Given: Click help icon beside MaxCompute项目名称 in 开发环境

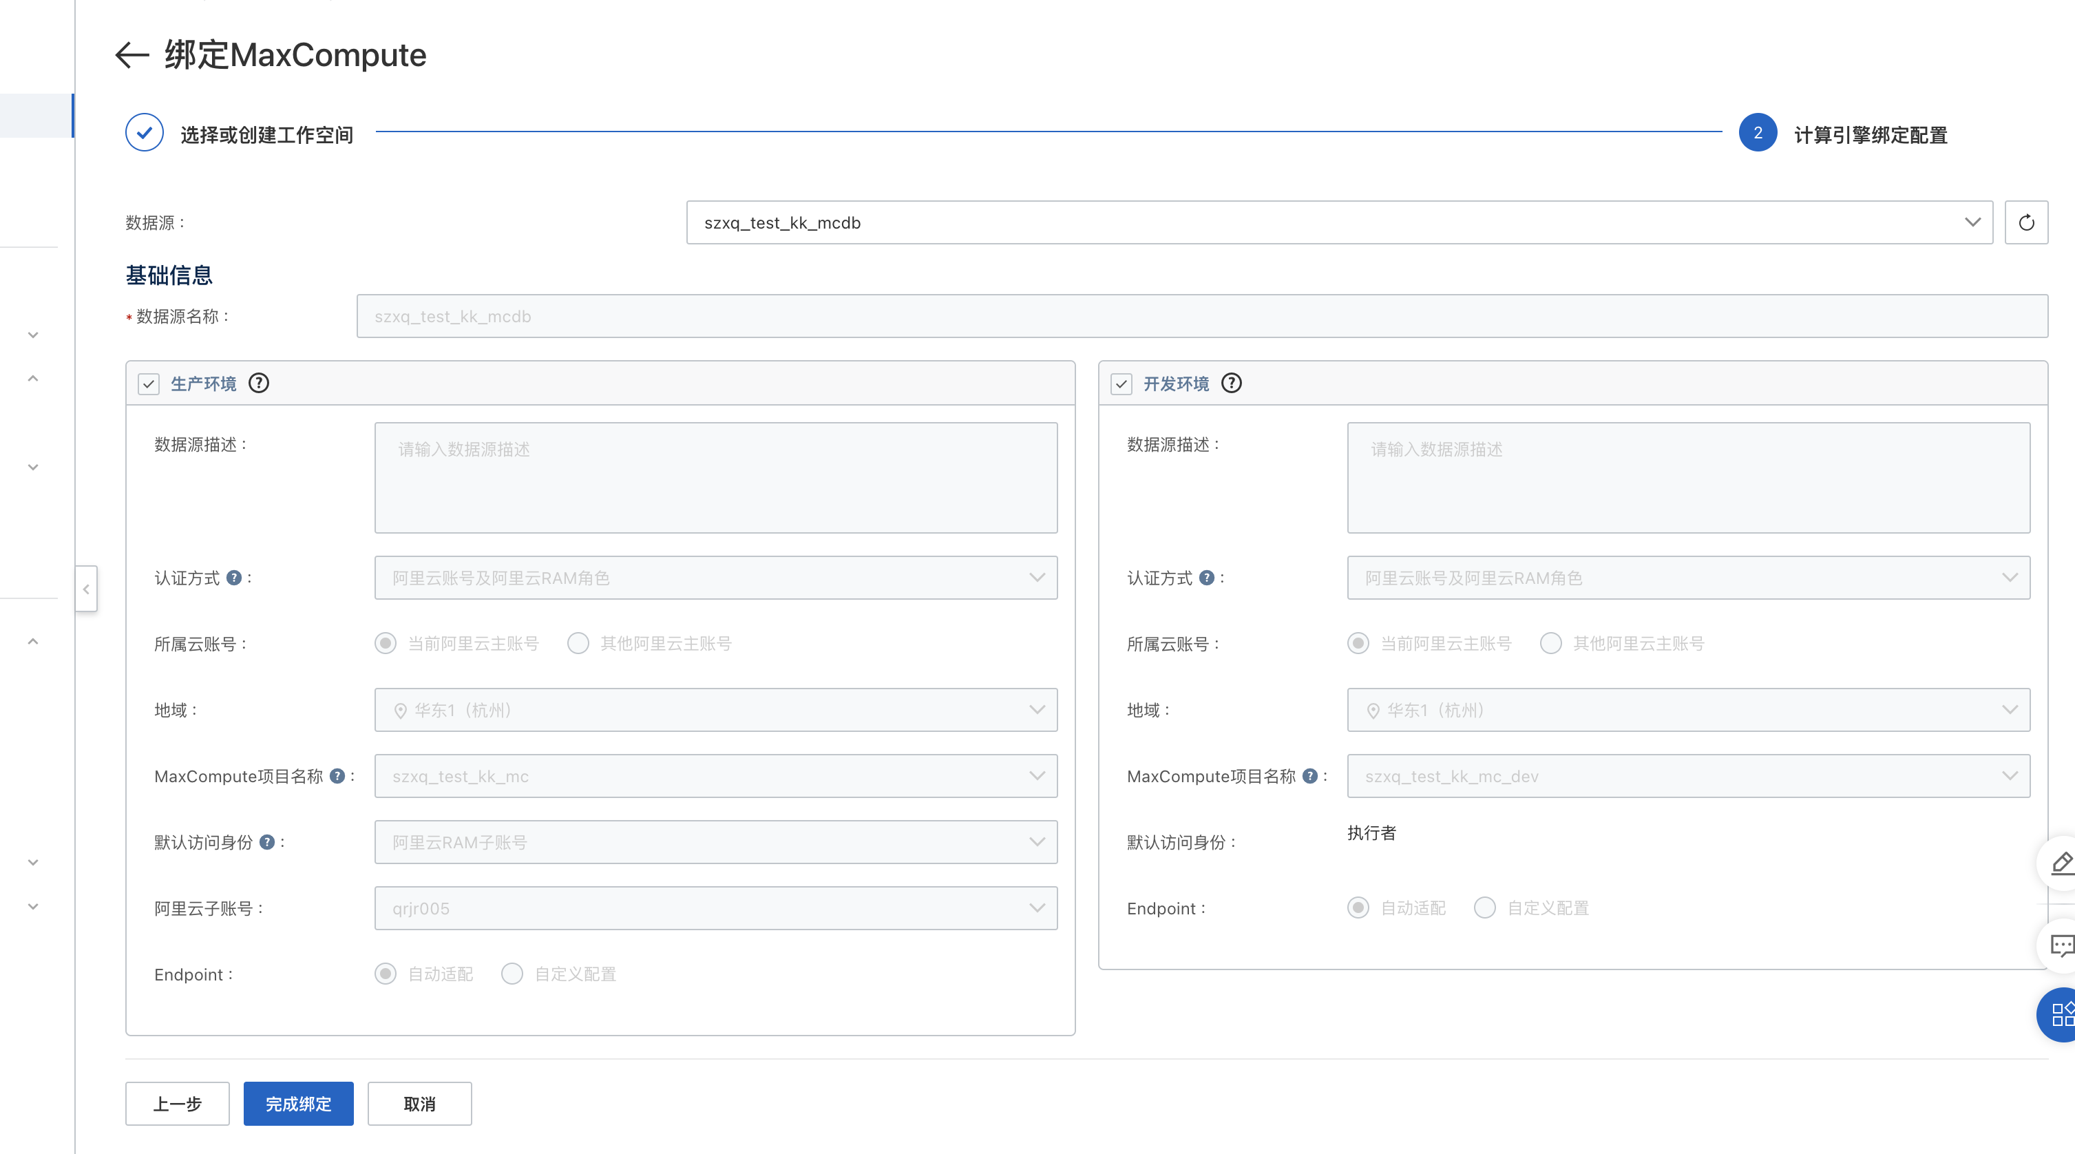Looking at the screenshot, I should [1309, 776].
